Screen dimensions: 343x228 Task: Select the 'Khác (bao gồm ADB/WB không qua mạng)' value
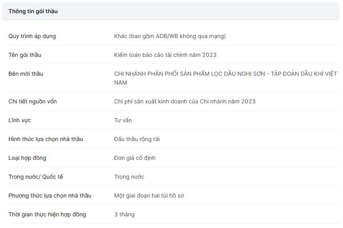pos(170,36)
